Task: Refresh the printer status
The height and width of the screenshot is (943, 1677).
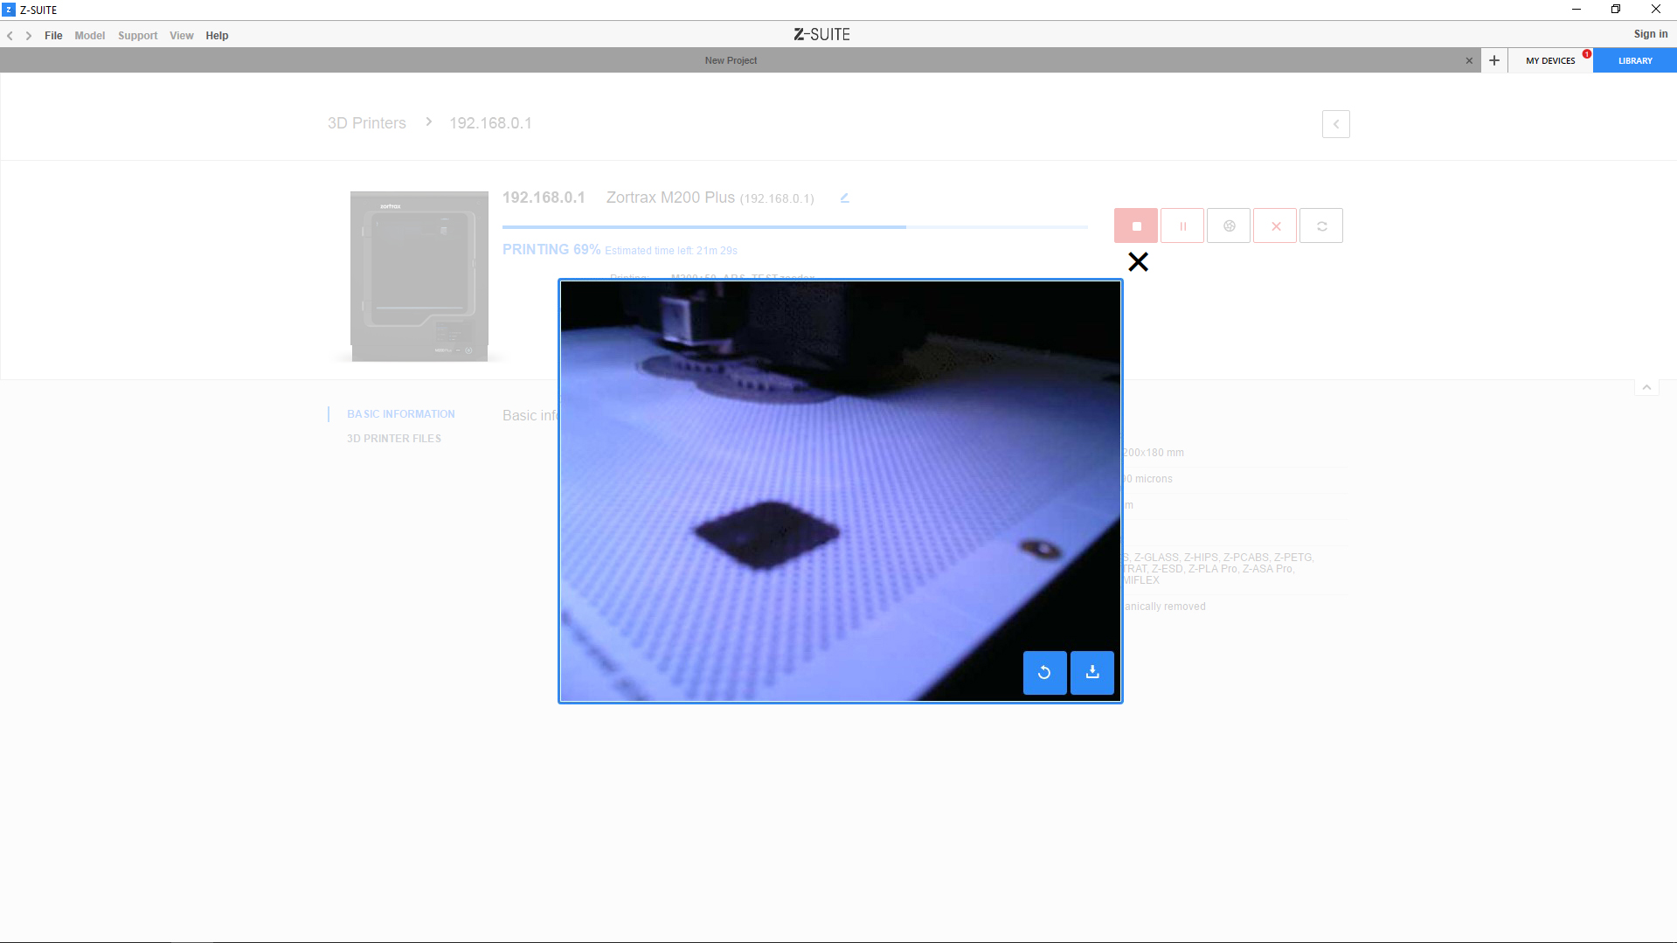Action: (1321, 225)
